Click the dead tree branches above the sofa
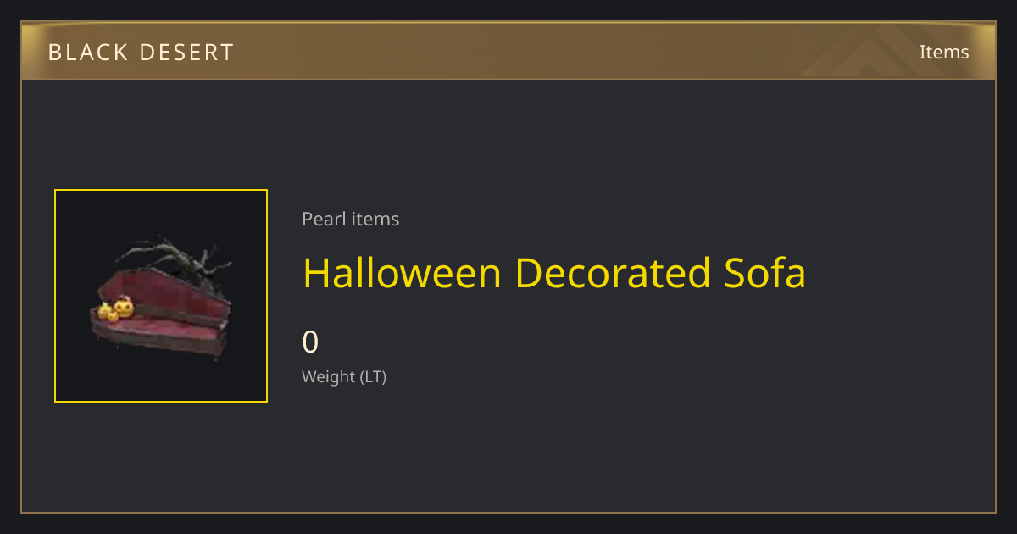 click(174, 263)
